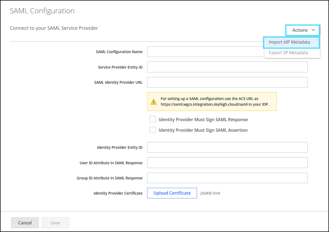
Task: Select Import IdP Metadata option
Action: pyautogui.click(x=289, y=42)
